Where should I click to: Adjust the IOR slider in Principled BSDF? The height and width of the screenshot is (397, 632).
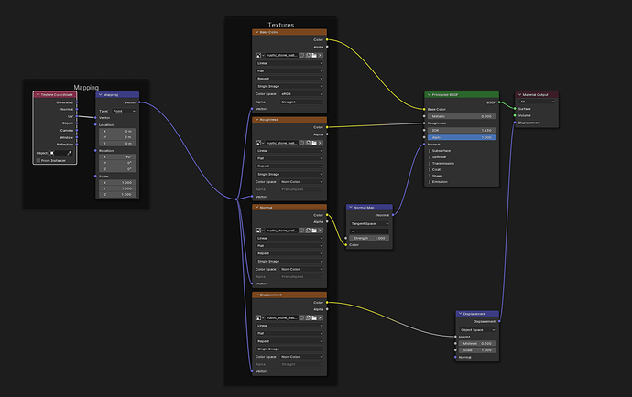[462, 131]
